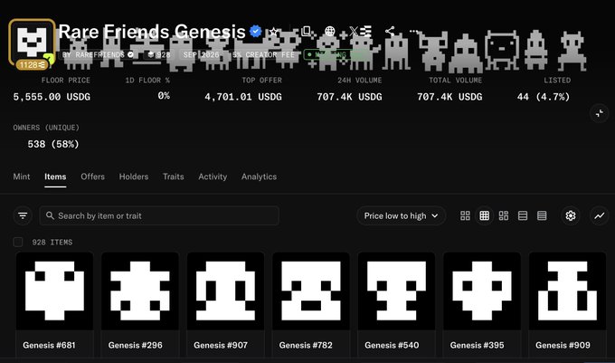Select the Items tab
The image size is (615, 363).
pyautogui.click(x=55, y=177)
